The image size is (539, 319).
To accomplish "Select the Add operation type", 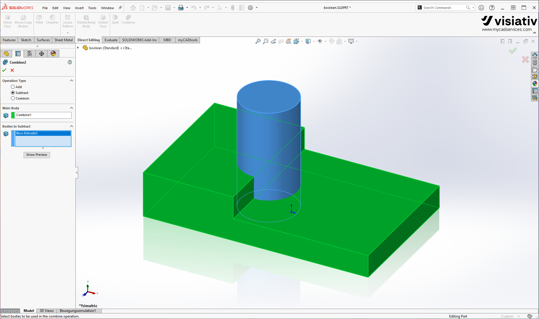I will point(13,87).
